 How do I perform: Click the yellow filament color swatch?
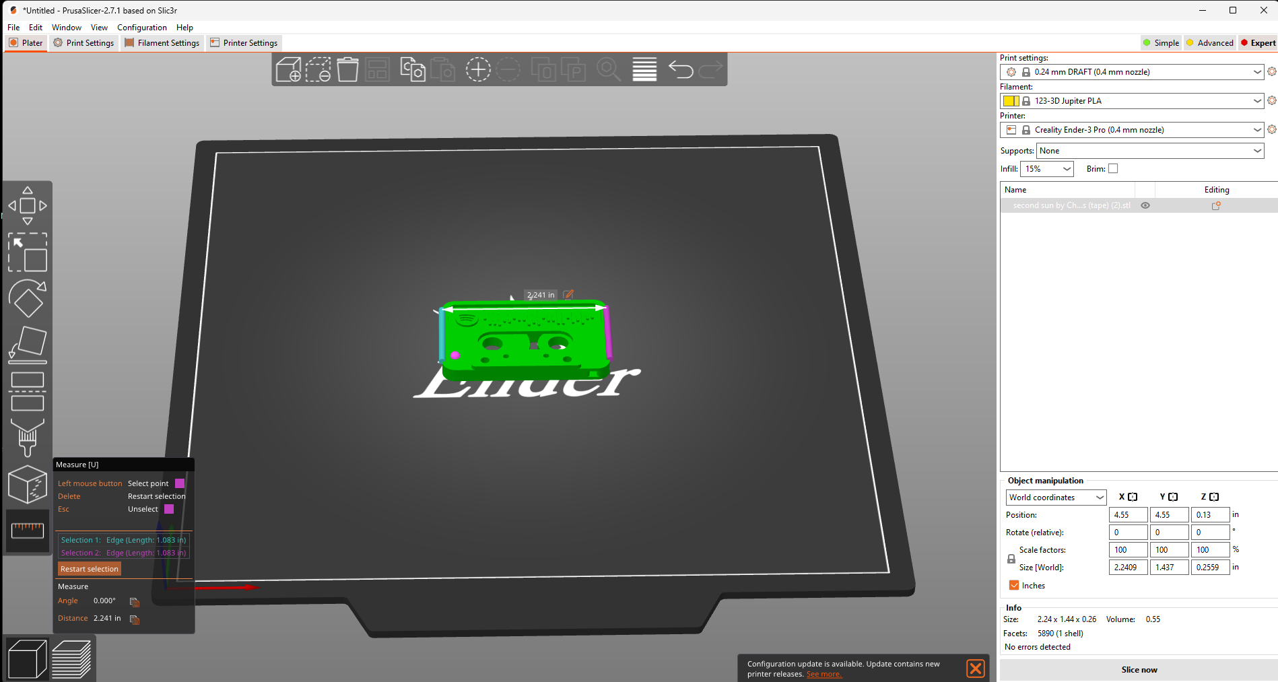(x=1011, y=101)
